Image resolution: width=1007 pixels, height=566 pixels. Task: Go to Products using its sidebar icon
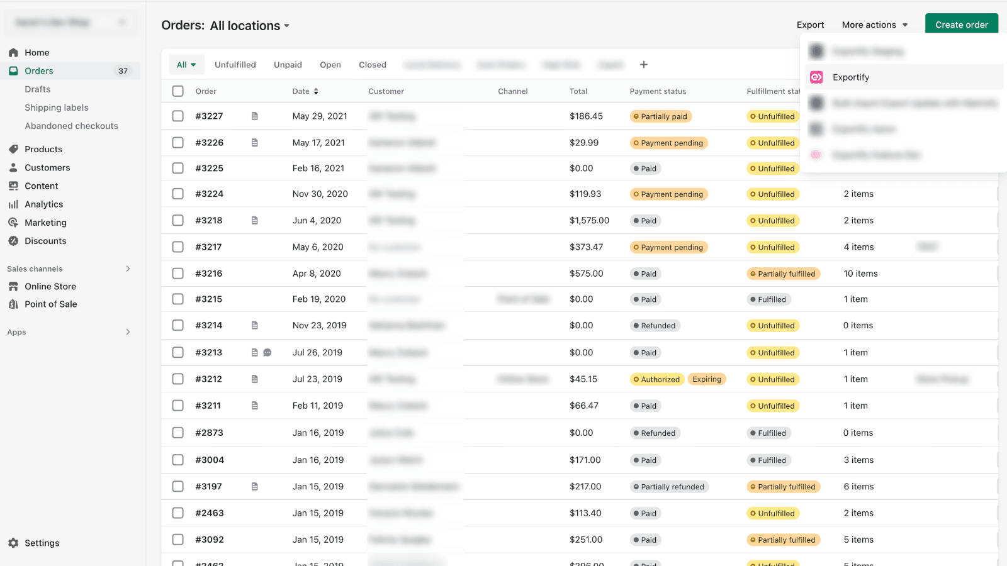pyautogui.click(x=14, y=149)
